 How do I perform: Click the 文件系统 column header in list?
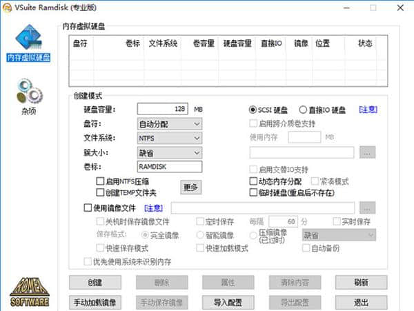click(x=163, y=43)
